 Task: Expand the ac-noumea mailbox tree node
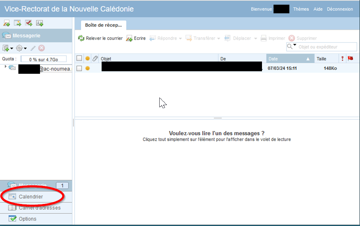tap(5, 67)
